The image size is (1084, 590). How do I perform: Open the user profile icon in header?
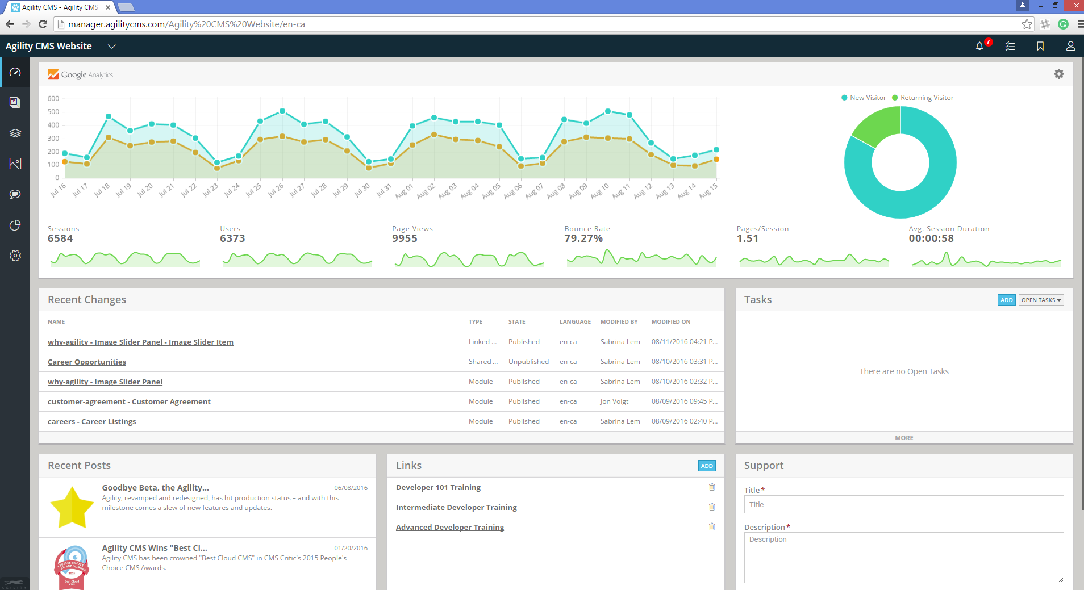[x=1070, y=46]
